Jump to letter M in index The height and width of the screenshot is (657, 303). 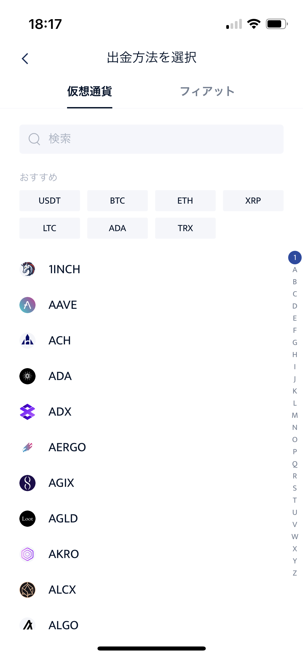point(295,415)
